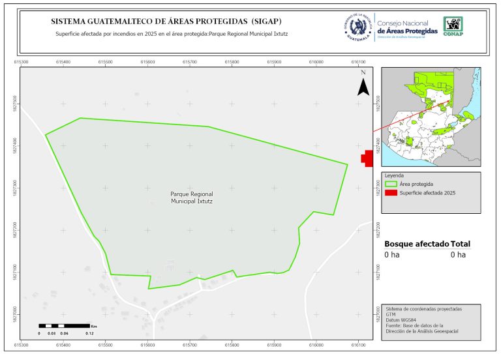Click the Superficie afectada 2025 legend label
Screen dimensions: 501x354
click(427, 193)
